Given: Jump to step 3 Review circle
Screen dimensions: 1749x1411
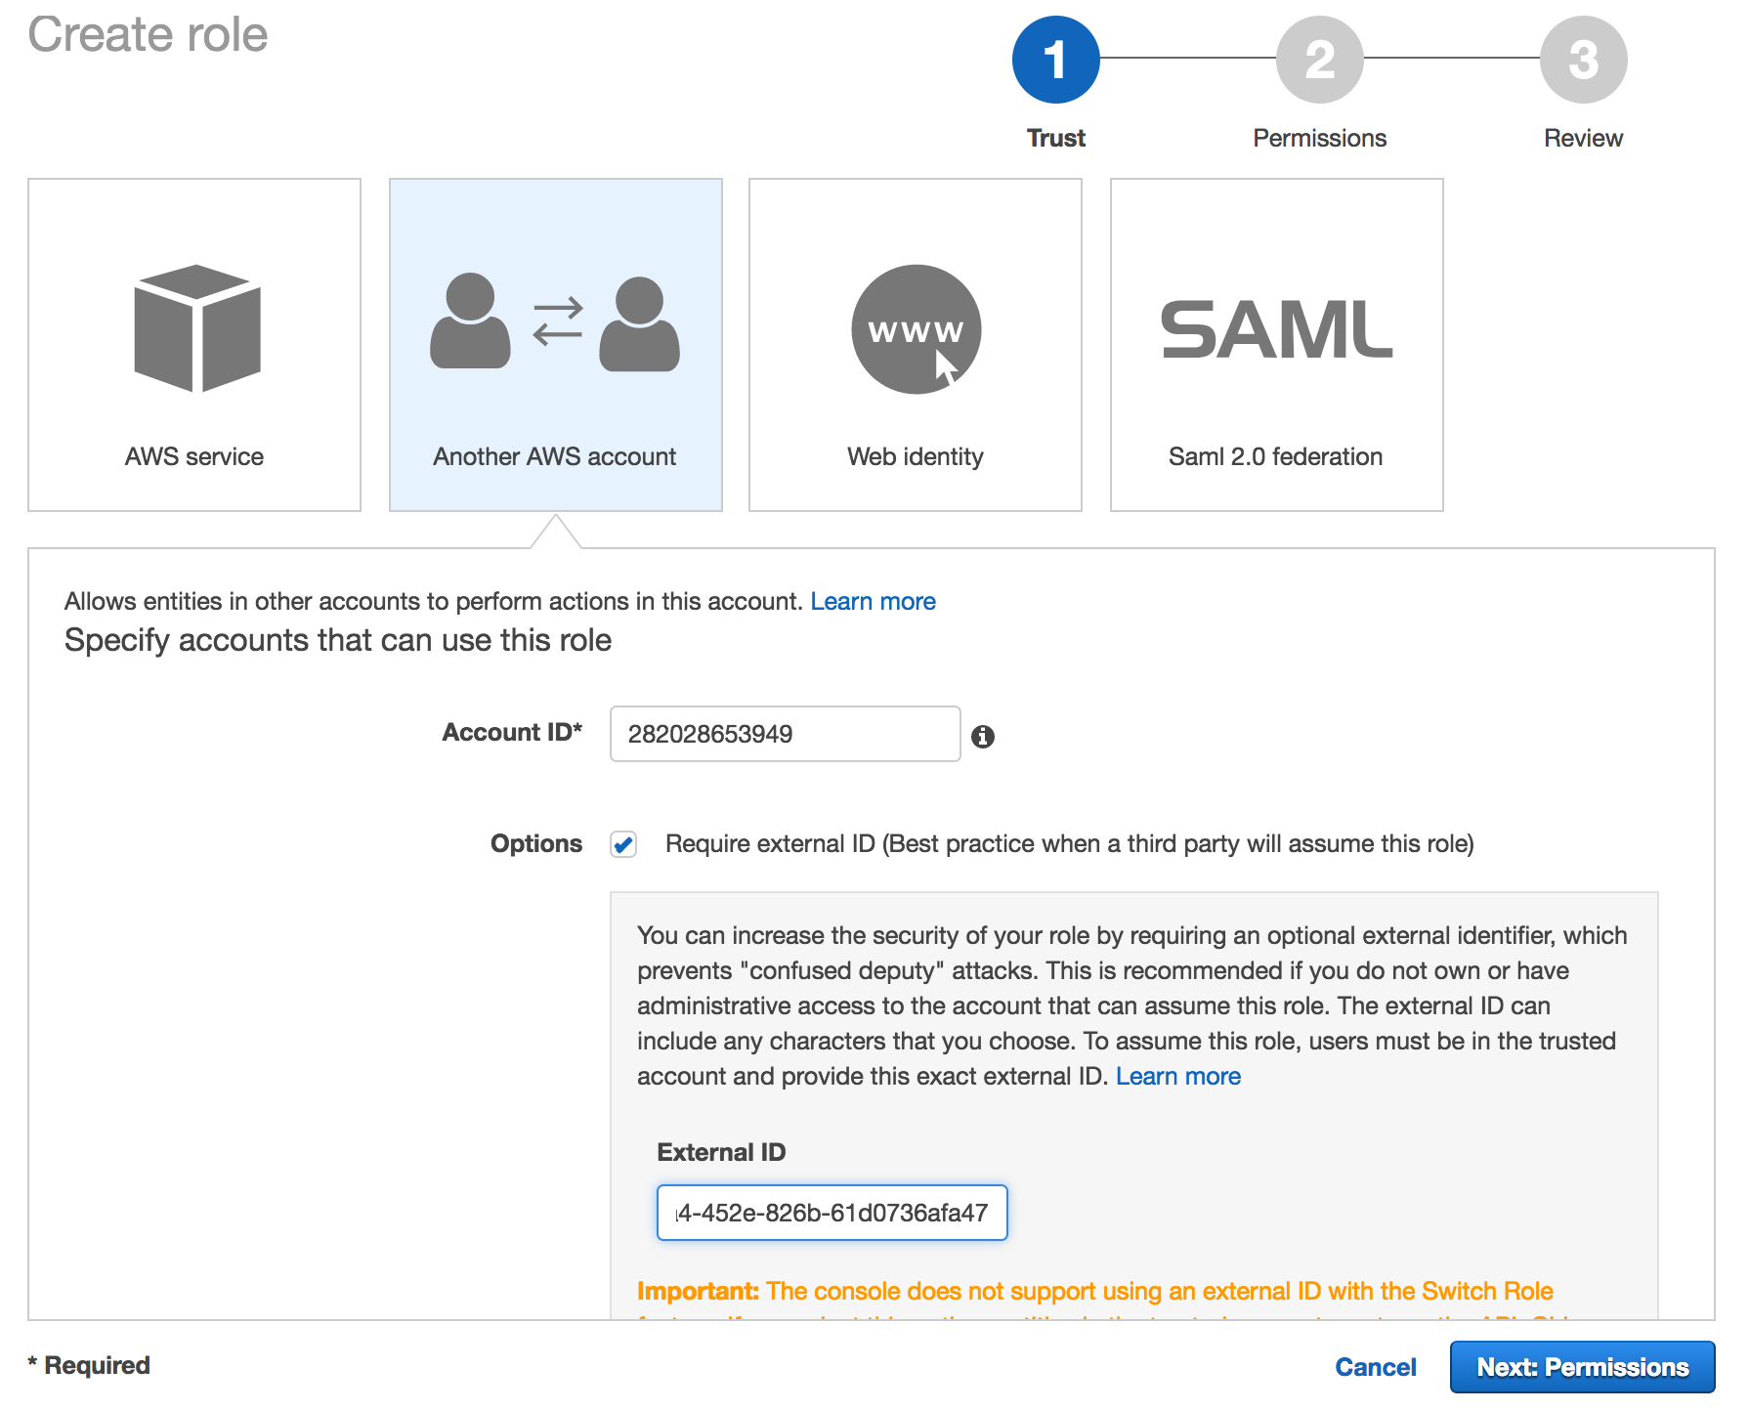Looking at the screenshot, I should click(x=1584, y=60).
